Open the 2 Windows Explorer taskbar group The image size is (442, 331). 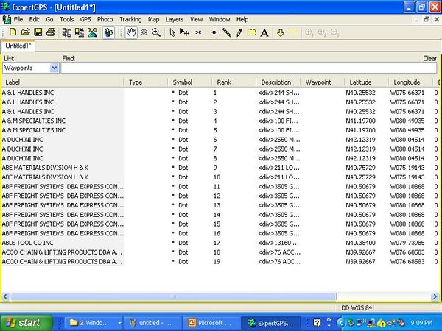(94, 323)
